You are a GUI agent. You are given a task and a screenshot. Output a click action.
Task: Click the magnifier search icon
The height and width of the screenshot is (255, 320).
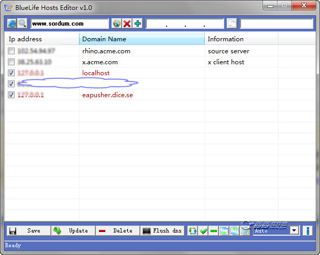click(22, 24)
